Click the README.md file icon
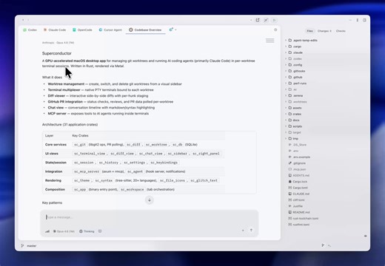 (x=290, y=212)
